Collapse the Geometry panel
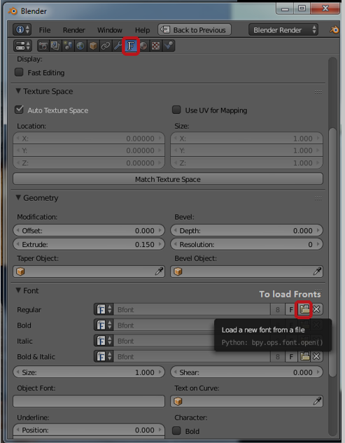The image size is (345, 443). 18,197
